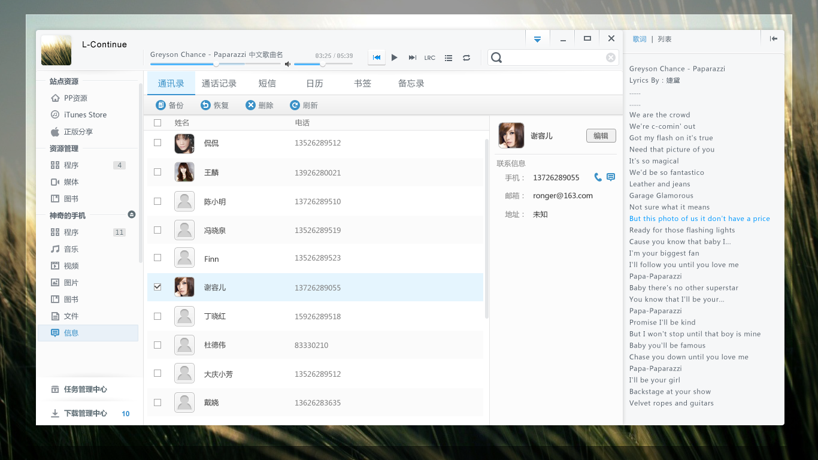Check the box for 陈小明

click(157, 201)
